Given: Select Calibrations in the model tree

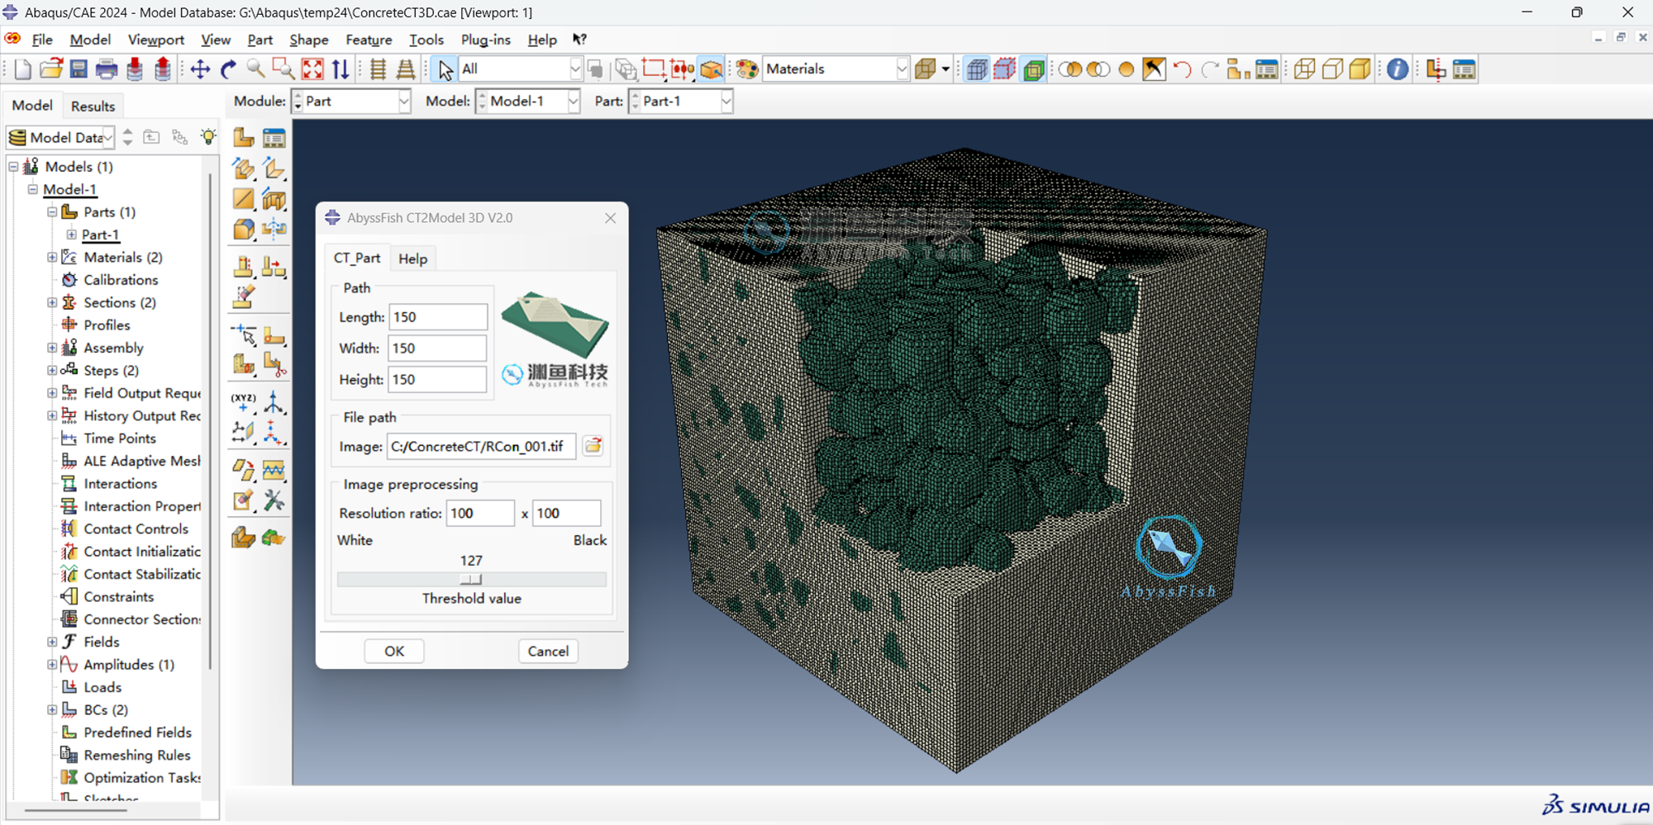Looking at the screenshot, I should pos(121,280).
